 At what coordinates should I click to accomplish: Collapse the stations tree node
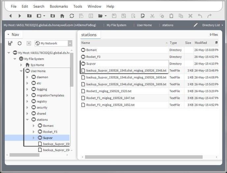[27, 120]
